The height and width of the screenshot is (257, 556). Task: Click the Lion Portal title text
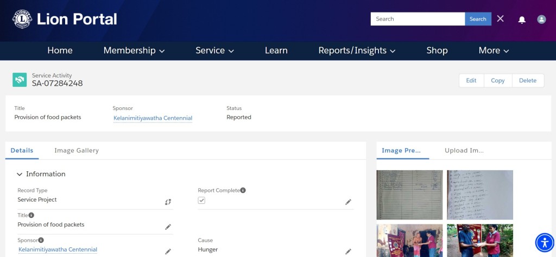pyautogui.click(x=77, y=19)
